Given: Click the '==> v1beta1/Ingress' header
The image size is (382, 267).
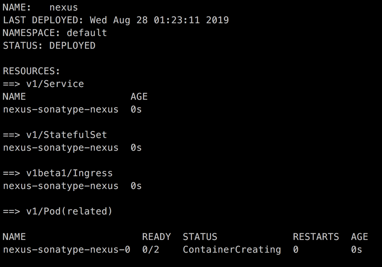Looking at the screenshot, I should point(58,173).
